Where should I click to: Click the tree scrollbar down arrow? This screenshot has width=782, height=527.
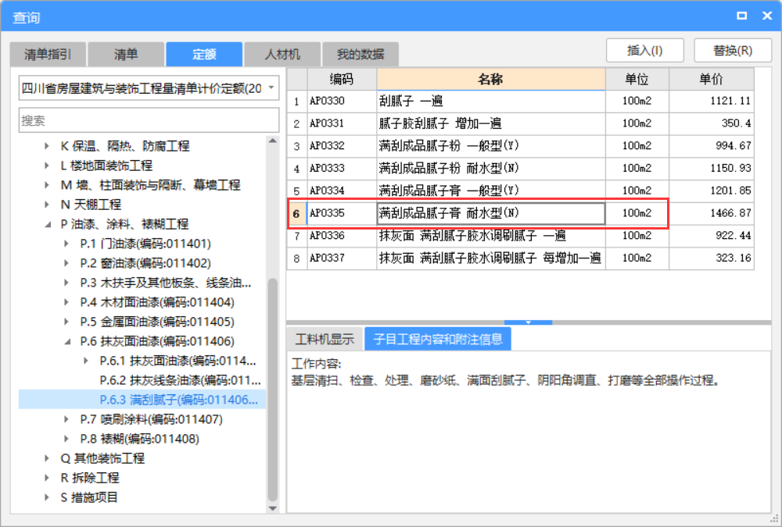click(272, 508)
